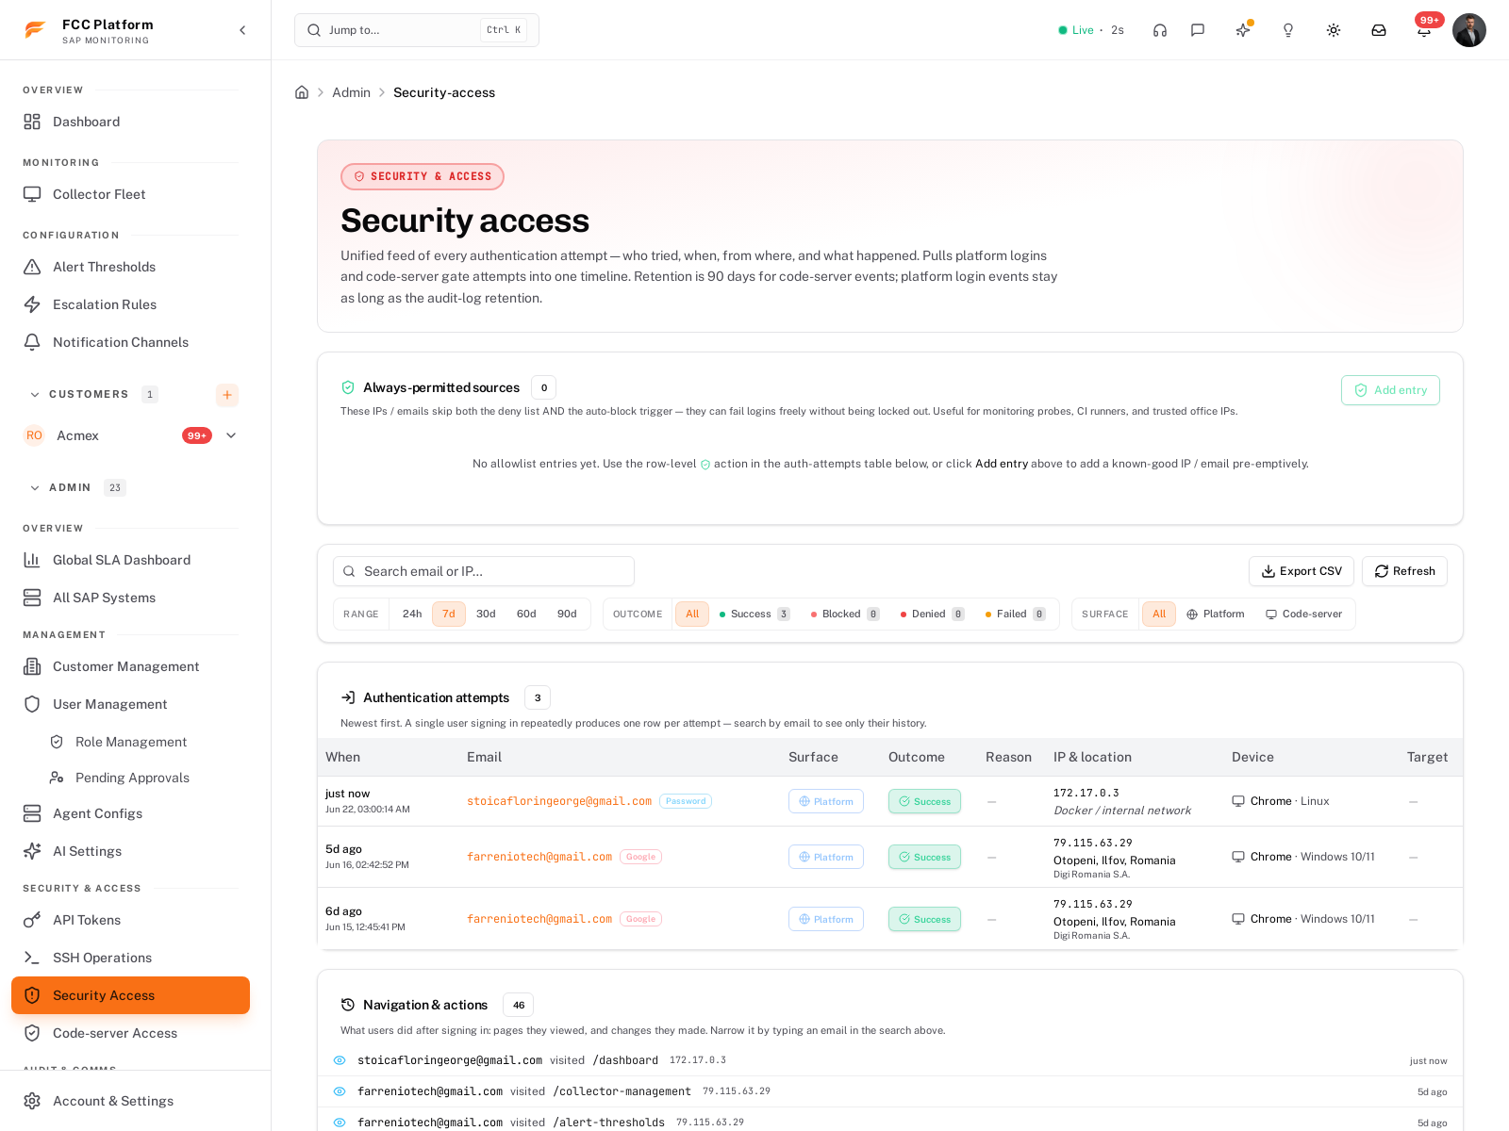Open SSH Operations
Viewport: 1509px width, 1131px height.
(x=130, y=958)
